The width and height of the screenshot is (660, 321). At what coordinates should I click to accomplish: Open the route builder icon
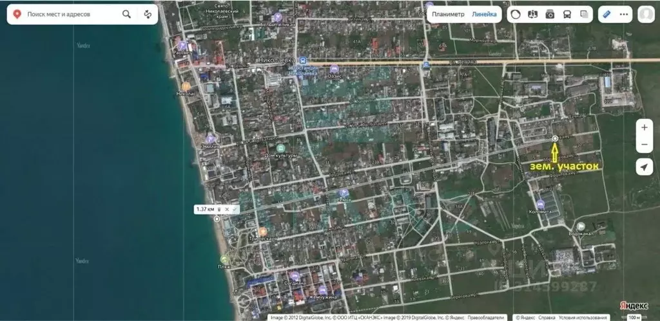point(148,14)
